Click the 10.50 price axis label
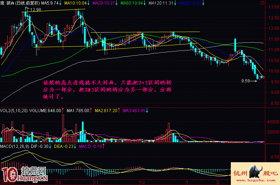This screenshot has height=185, width=280. coord(274,60)
